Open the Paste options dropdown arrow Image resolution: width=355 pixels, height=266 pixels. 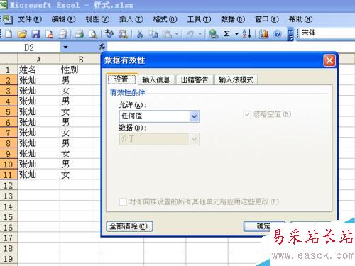tap(176, 34)
